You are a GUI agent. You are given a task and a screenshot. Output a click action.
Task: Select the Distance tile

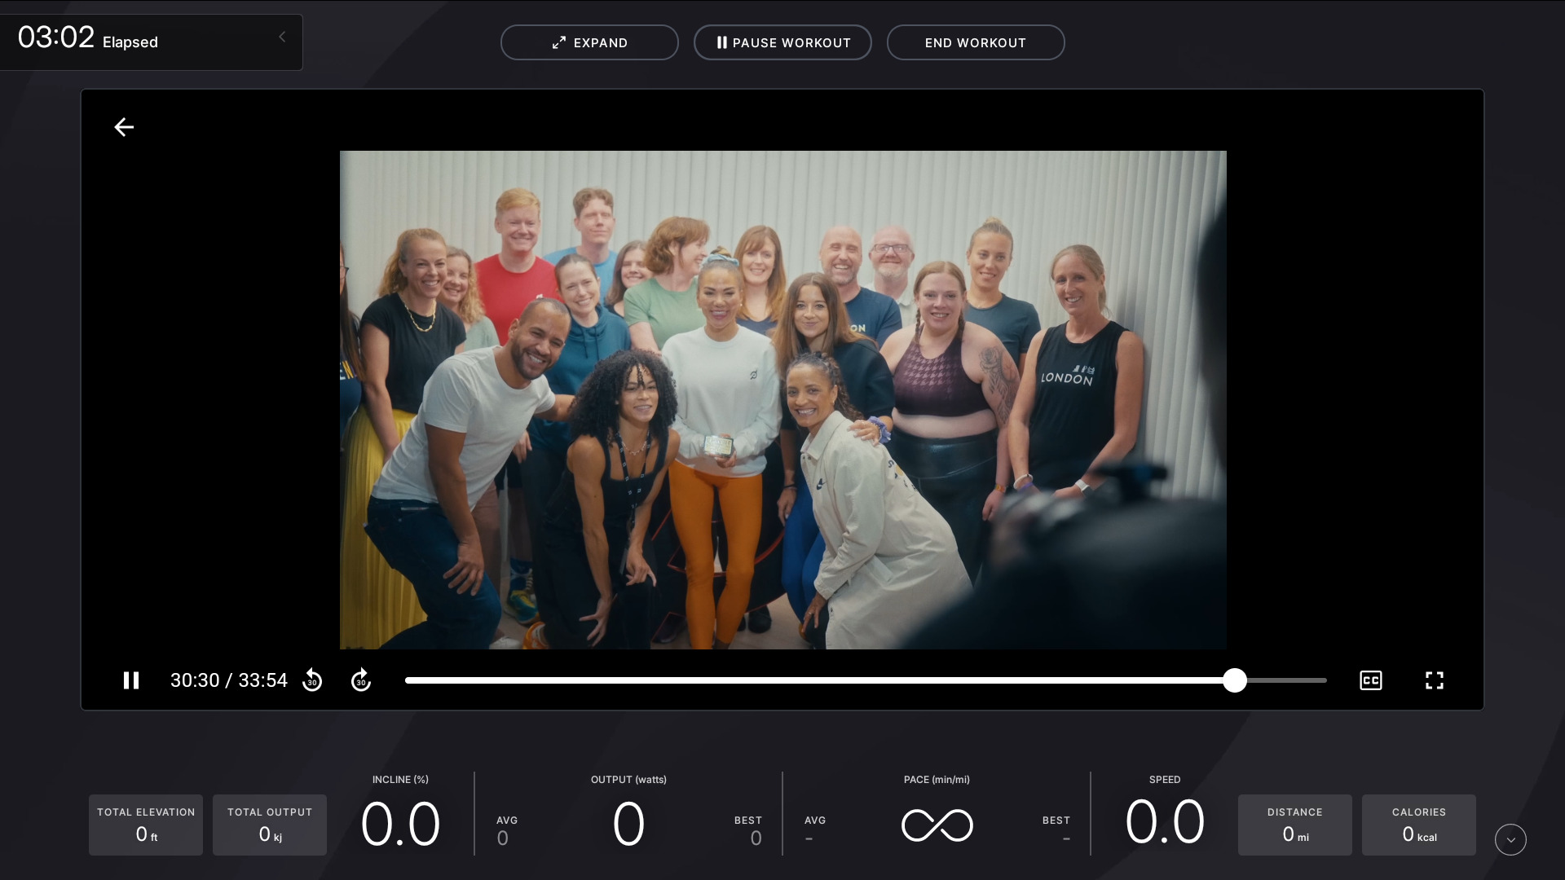(1295, 825)
